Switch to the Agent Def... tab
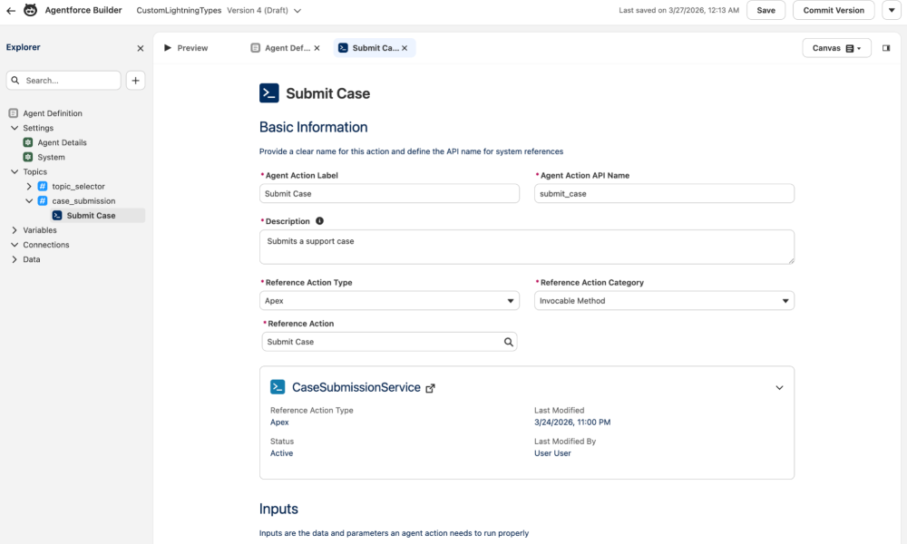Viewport: 907px width, 544px height. coord(288,48)
